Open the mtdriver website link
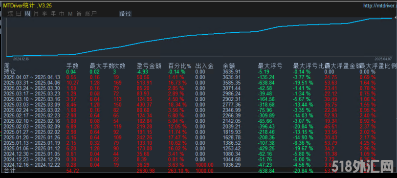The width and height of the screenshot is (397, 178). click(380, 5)
